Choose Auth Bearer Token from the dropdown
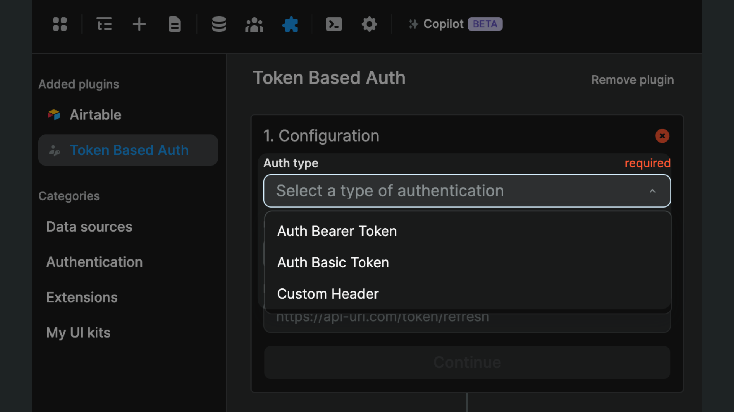734x412 pixels. 337,231
